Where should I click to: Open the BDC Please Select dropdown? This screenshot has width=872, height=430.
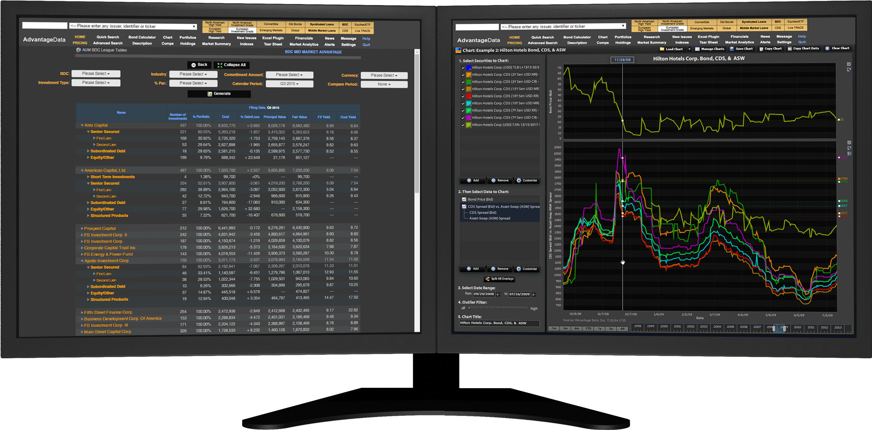click(x=96, y=74)
